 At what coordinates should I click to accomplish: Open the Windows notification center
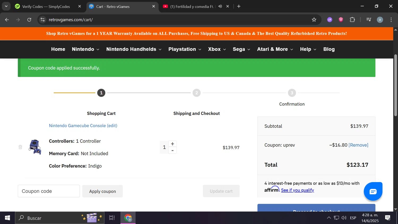point(388,218)
